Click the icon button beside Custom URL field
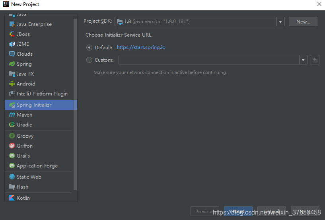This screenshot has height=220, width=325. pos(314,60)
